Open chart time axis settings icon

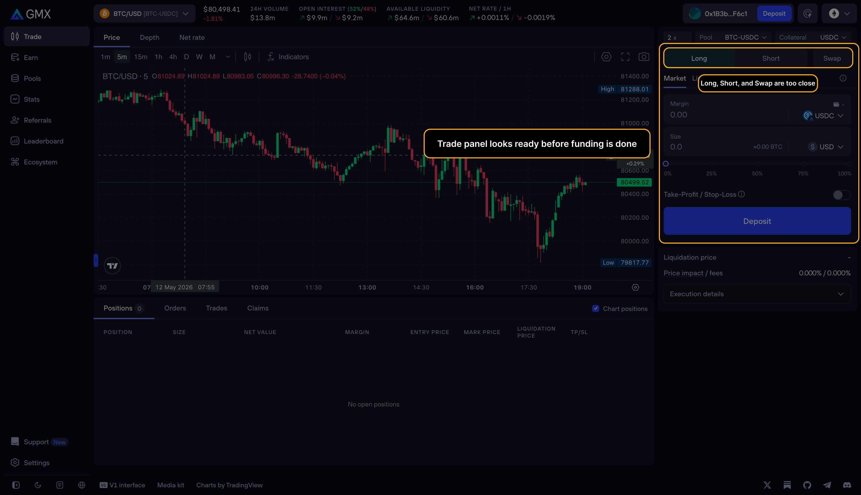point(635,287)
